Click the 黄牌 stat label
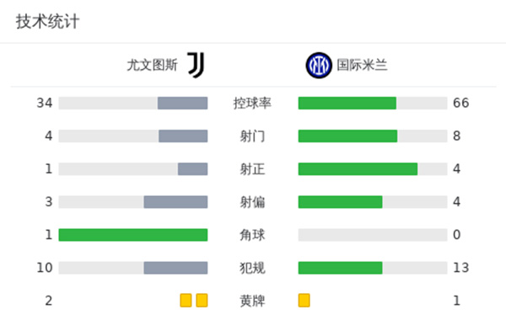The image size is (506, 320). (x=252, y=301)
